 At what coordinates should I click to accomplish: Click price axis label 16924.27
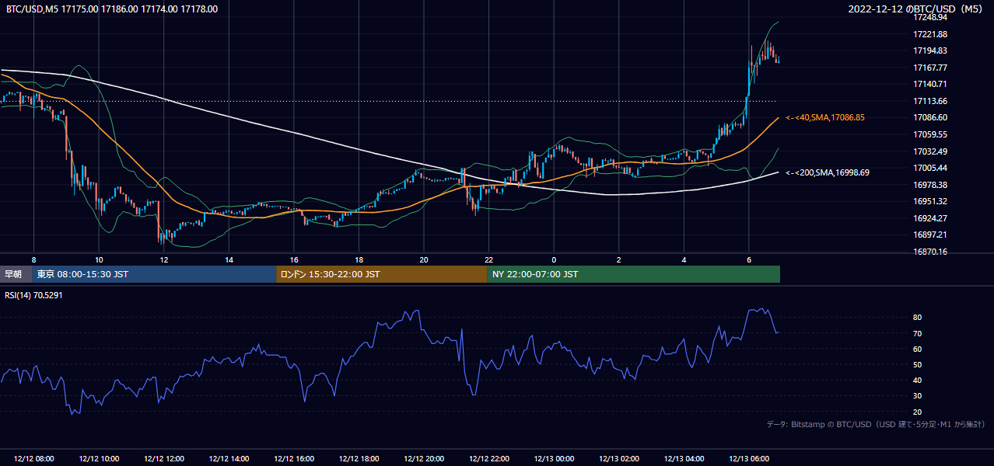tap(931, 218)
